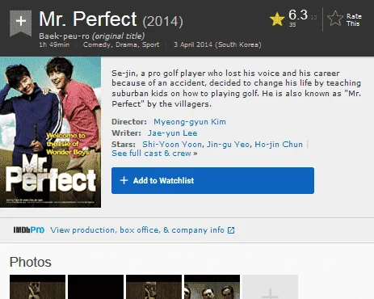Image resolution: width=374 pixels, height=299 pixels.
Task: Open the Mr. Perfect movie poster
Action: (x=50, y=132)
